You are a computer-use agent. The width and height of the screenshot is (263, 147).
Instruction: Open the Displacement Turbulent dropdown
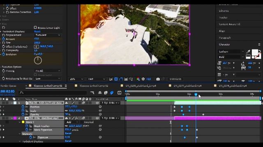click(48, 35)
